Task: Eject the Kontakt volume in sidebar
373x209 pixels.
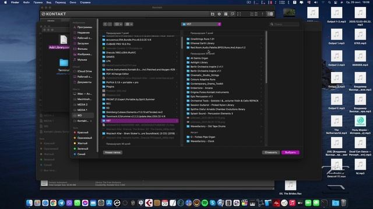Action: coord(91,121)
